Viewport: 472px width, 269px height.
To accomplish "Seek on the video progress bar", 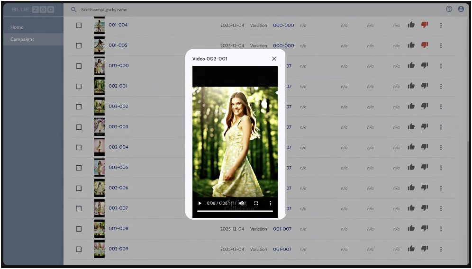I will (x=235, y=211).
